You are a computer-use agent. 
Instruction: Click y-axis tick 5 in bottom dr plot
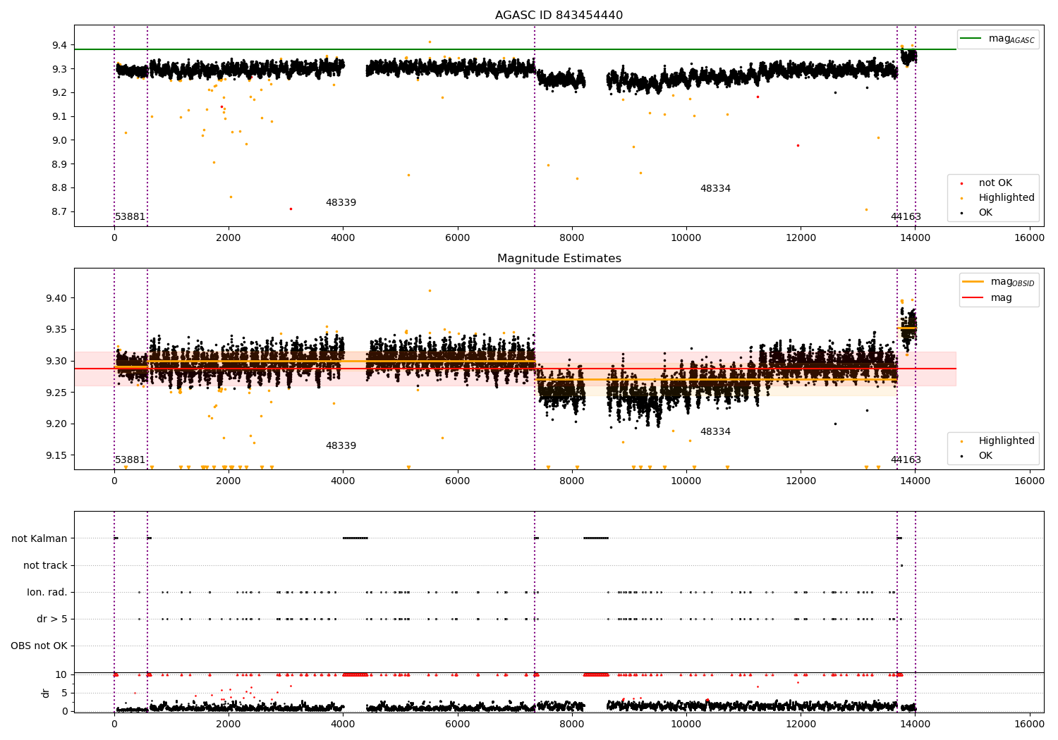point(64,693)
